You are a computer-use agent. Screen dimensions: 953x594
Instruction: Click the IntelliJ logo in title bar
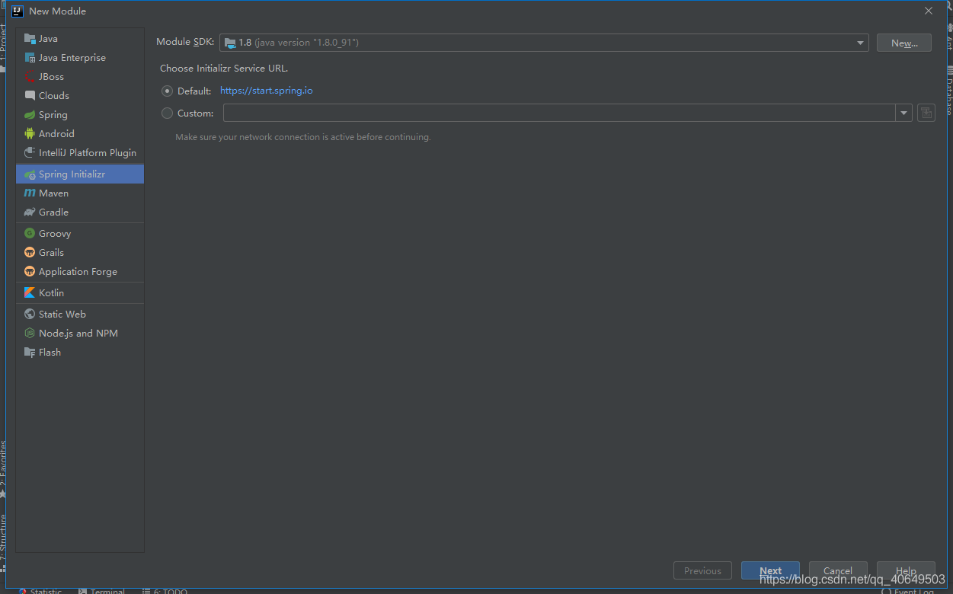coord(18,11)
